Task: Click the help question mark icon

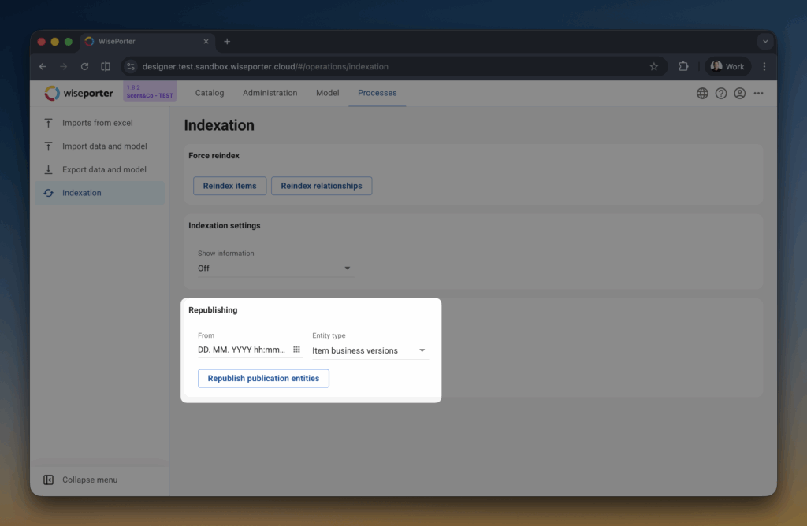Action: coord(721,93)
